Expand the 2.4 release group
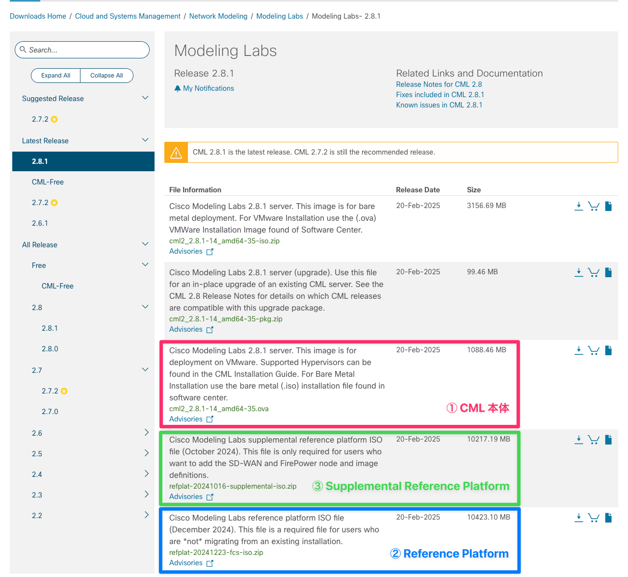Screen dimensions: 628x577 146,473
